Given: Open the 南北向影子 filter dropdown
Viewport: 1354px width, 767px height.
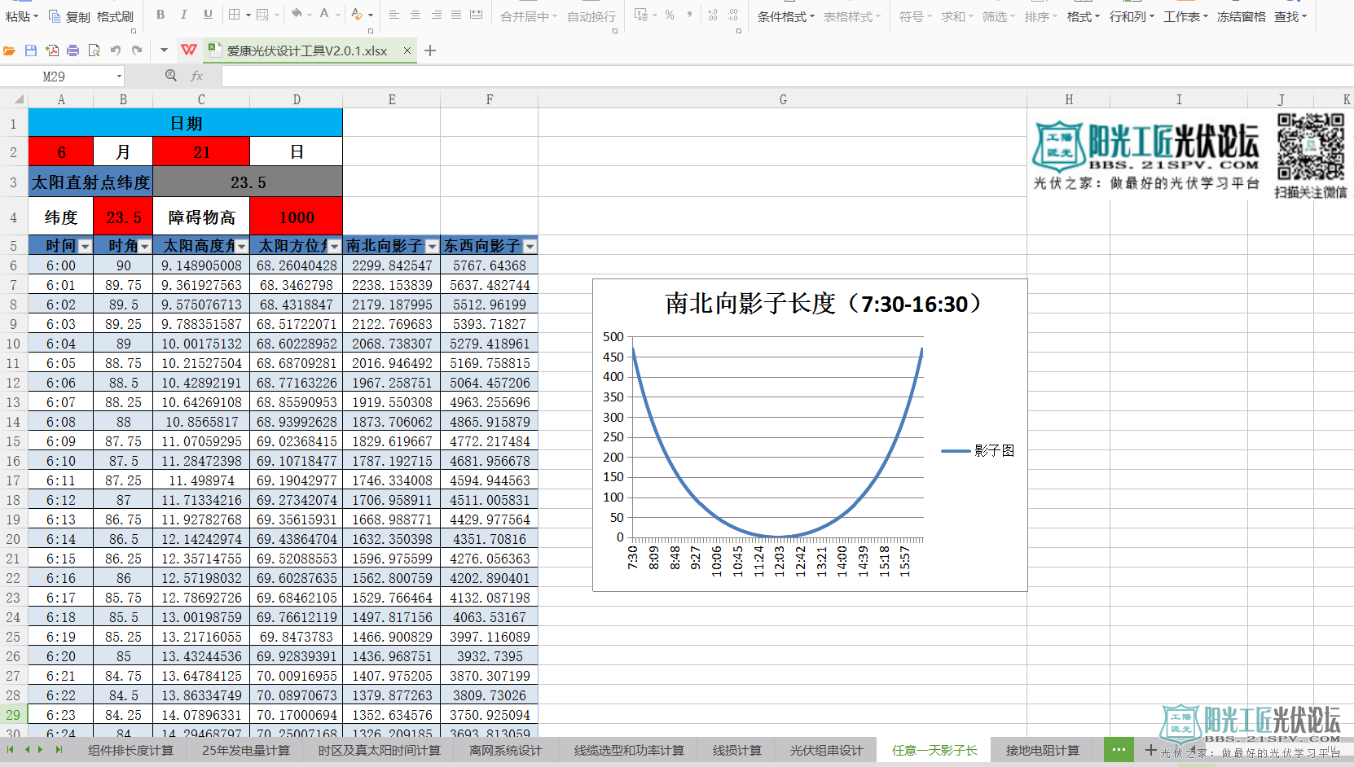Looking at the screenshot, I should point(433,246).
